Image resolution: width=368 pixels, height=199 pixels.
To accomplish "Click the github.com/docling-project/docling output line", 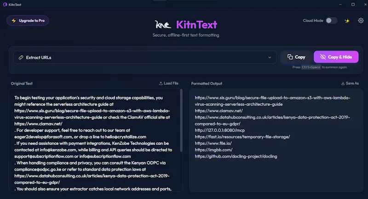I will [236, 156].
